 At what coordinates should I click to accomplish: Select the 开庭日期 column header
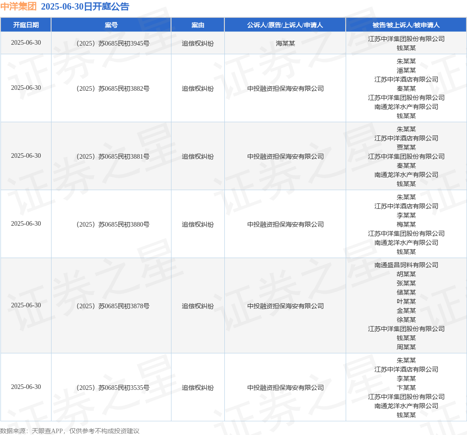[26, 25]
